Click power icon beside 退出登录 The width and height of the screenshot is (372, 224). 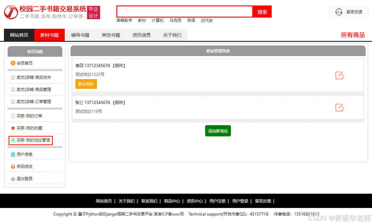[13, 179]
